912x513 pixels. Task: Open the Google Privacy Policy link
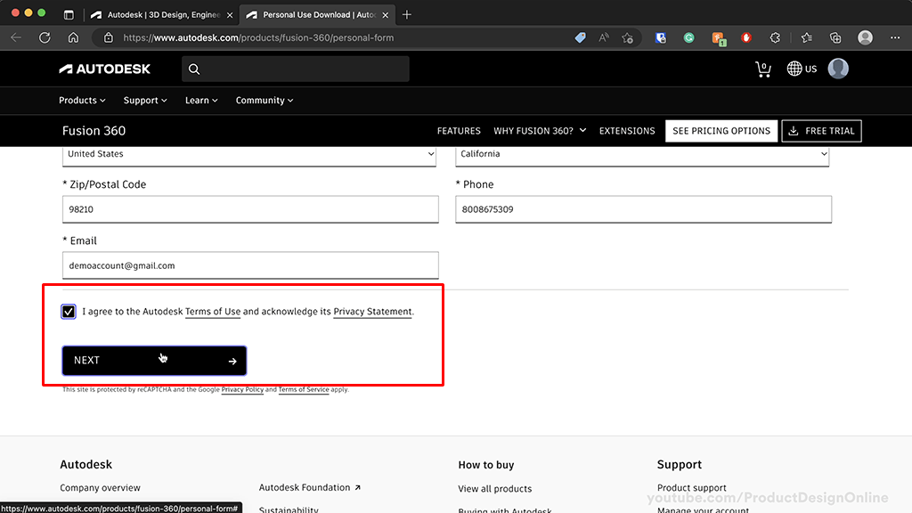pyautogui.click(x=242, y=390)
